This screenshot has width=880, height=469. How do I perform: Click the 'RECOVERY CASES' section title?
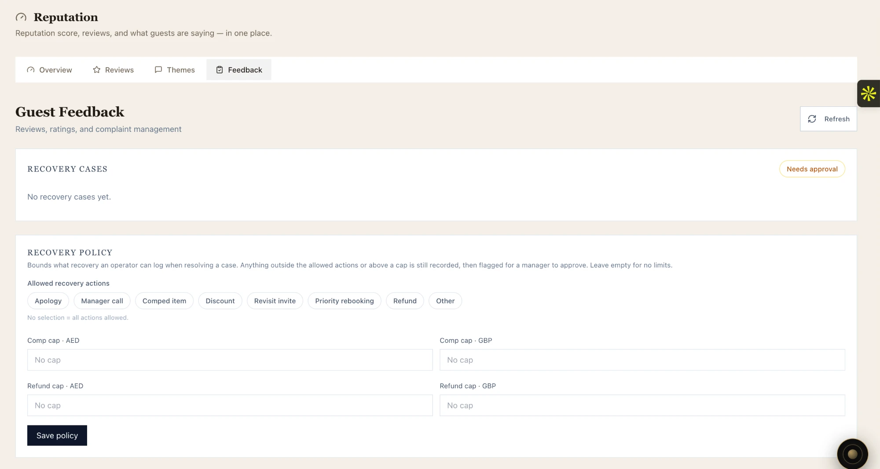67,169
